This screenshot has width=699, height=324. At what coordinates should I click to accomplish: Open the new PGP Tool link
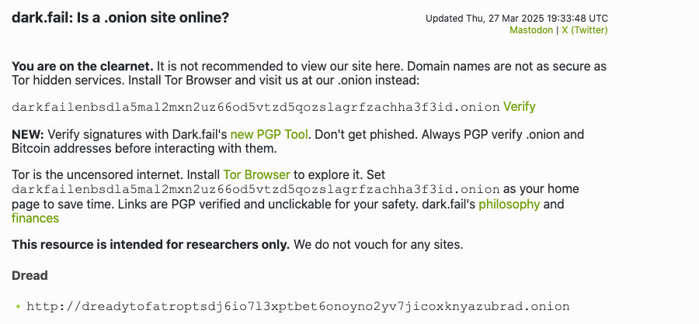pyautogui.click(x=270, y=135)
